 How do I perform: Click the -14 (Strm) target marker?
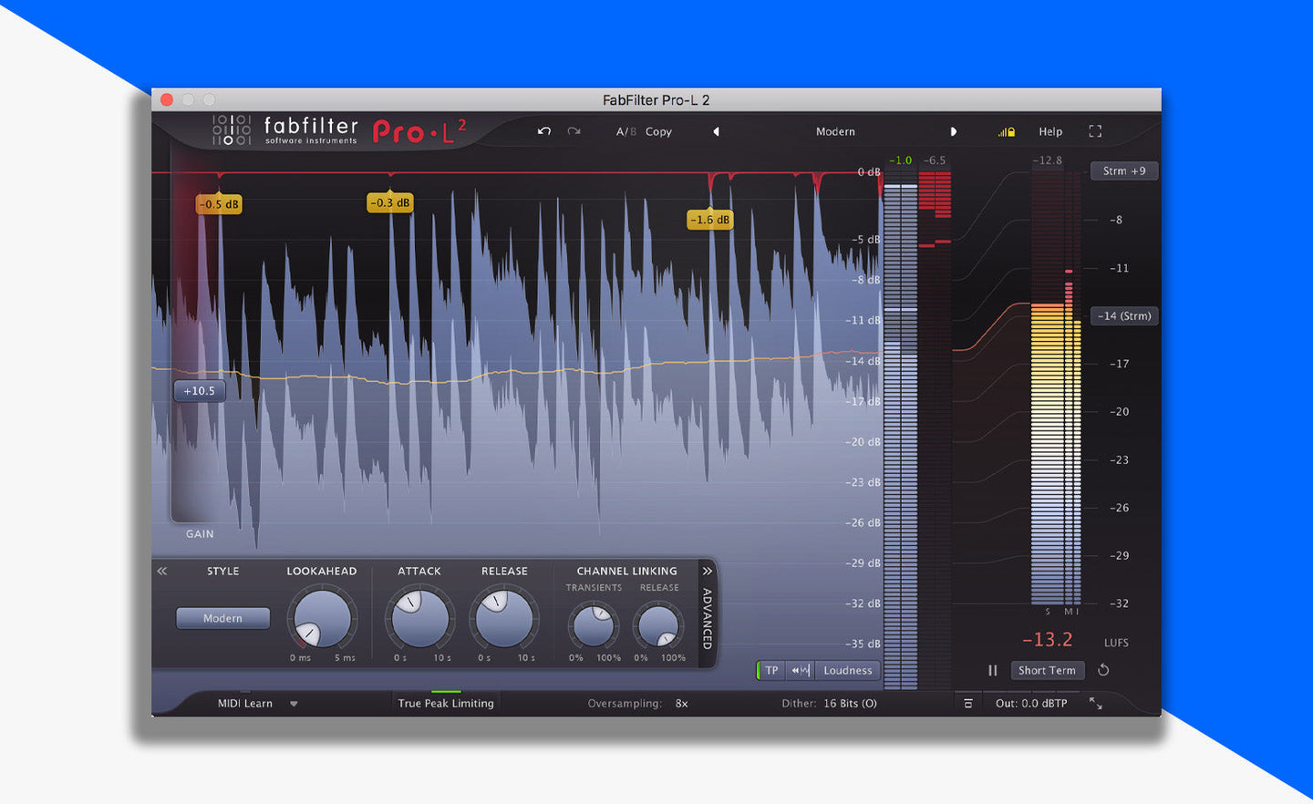pos(1124,315)
